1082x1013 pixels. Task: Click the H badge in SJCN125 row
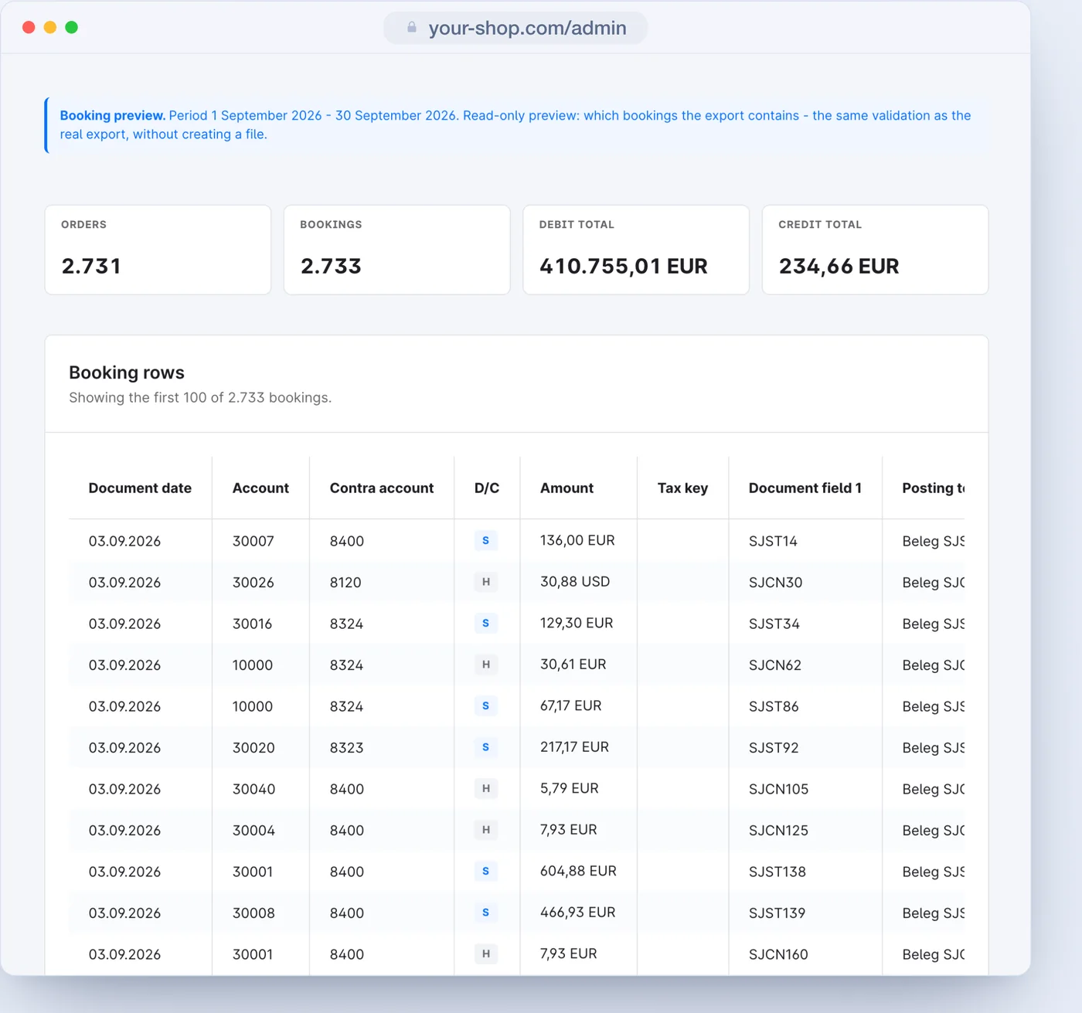(485, 830)
